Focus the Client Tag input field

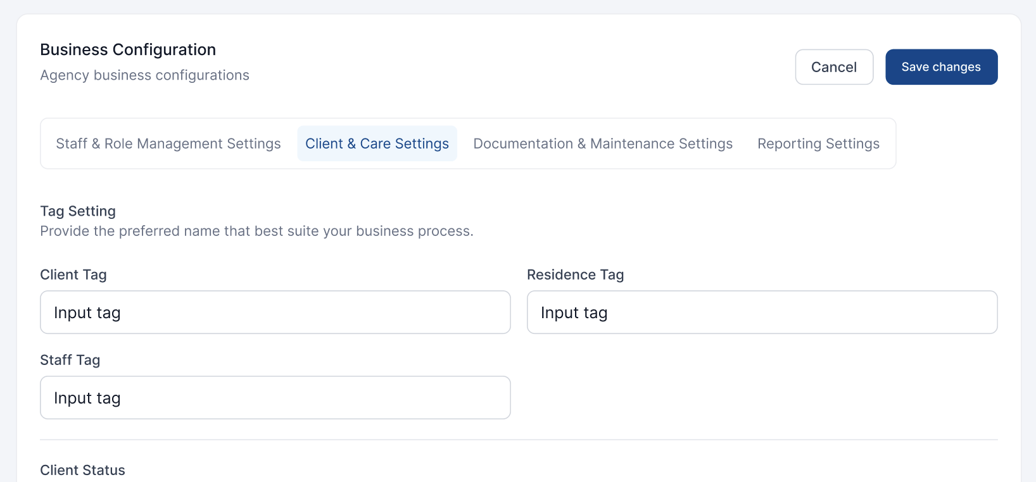(275, 312)
